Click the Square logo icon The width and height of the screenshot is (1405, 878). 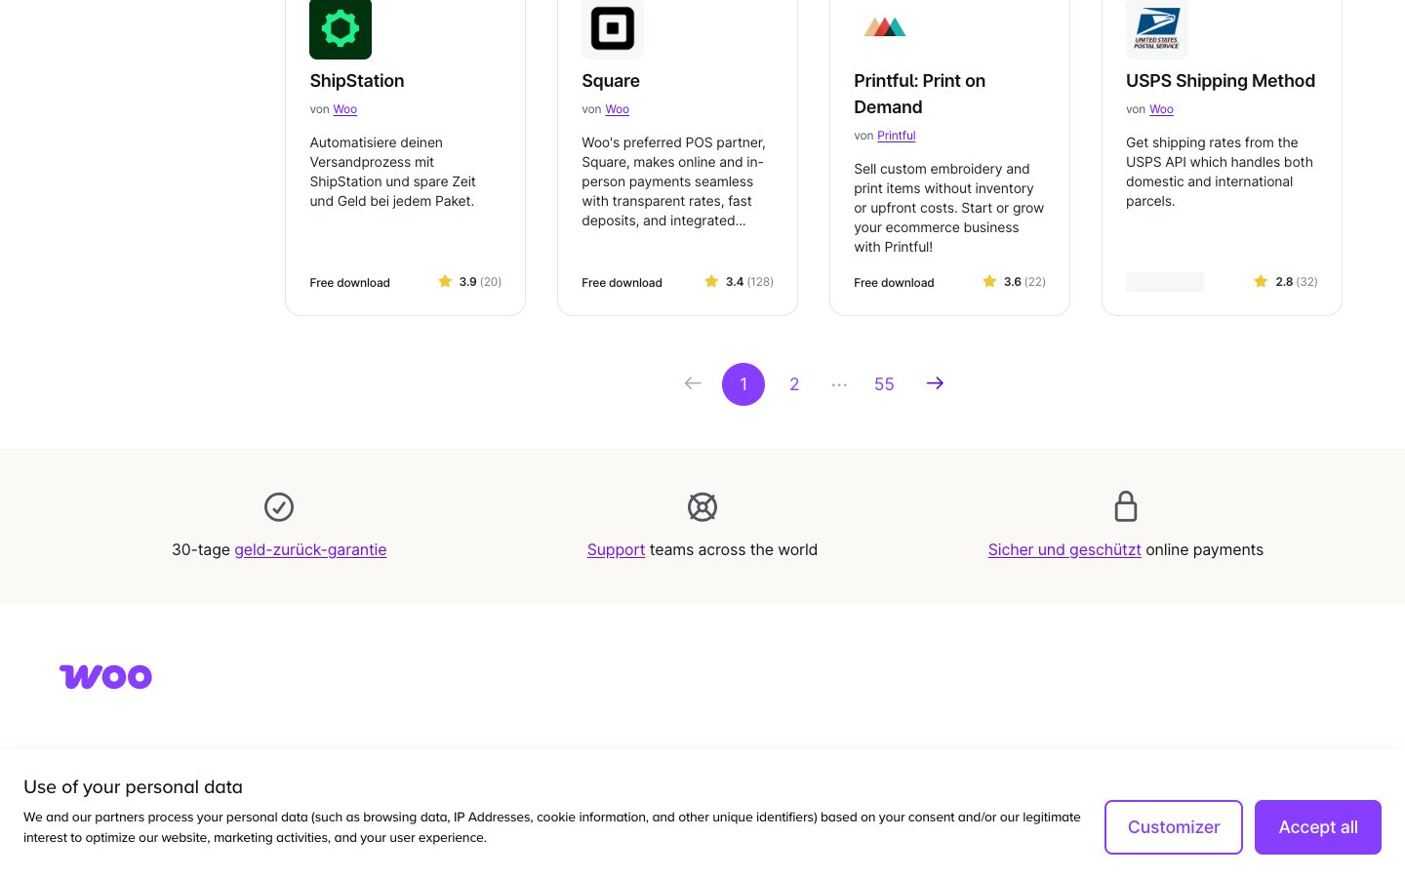click(x=613, y=28)
